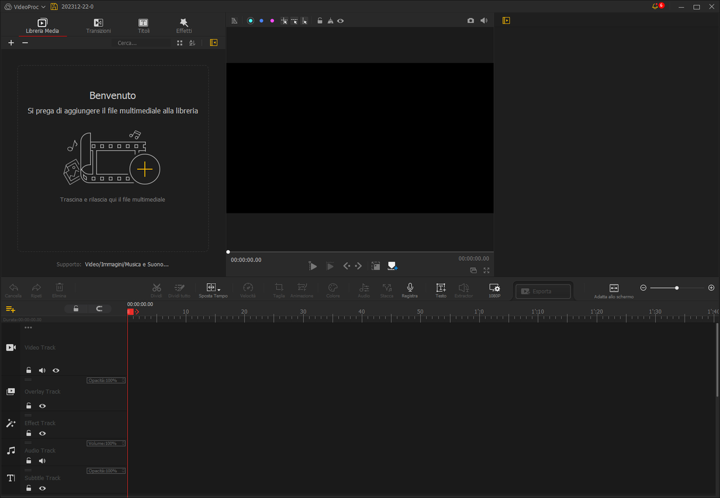The width and height of the screenshot is (720, 498).
Task: Click the preview progress bar handle
Action: (228, 252)
